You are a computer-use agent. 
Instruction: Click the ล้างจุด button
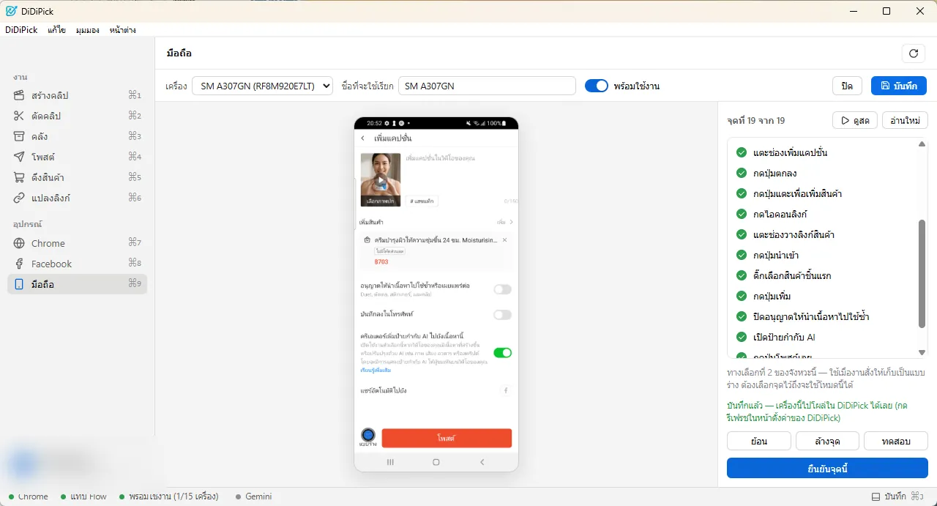pyautogui.click(x=827, y=441)
